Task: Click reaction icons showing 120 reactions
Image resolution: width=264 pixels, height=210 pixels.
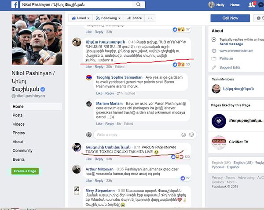Action: tap(177, 157)
